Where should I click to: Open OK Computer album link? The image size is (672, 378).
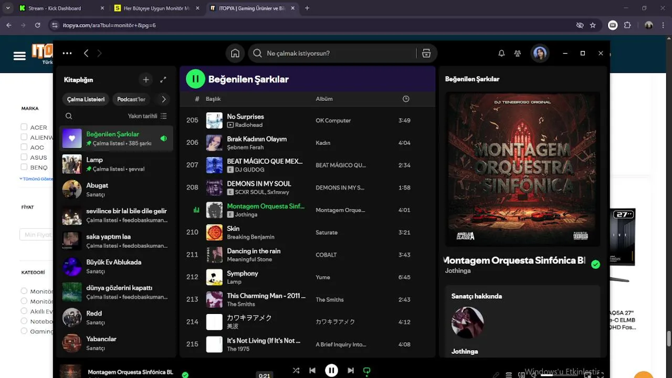333,120
